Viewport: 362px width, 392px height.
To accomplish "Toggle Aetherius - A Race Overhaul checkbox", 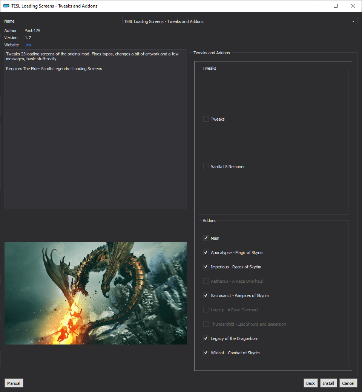I will [x=206, y=281].
